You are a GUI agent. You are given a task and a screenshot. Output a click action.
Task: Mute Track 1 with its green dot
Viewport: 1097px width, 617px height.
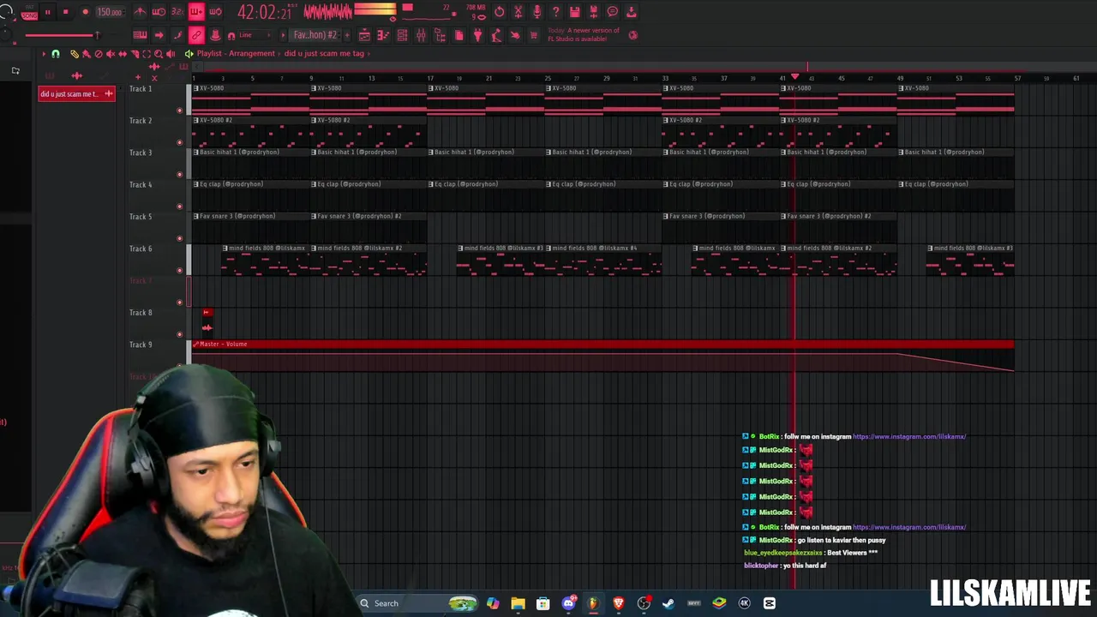[179, 110]
